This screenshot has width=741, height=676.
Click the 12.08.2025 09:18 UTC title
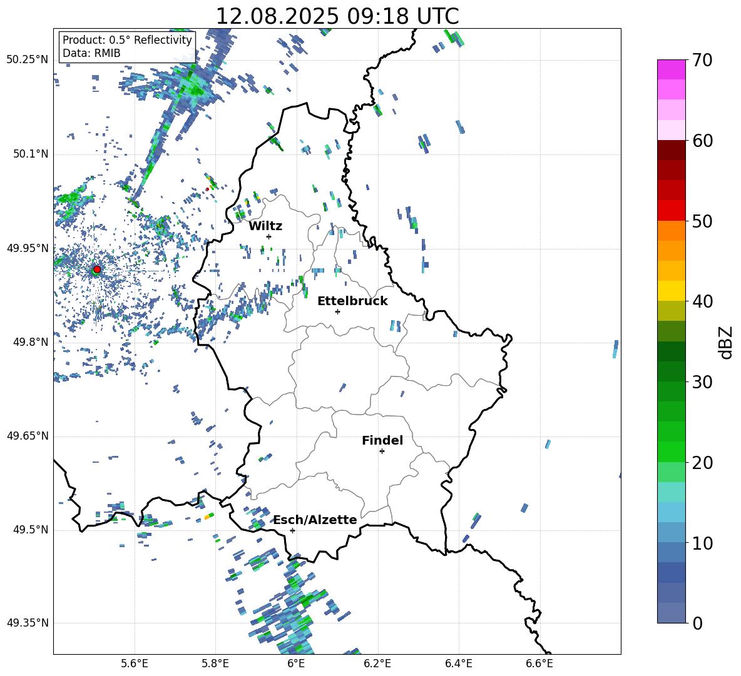(x=337, y=16)
